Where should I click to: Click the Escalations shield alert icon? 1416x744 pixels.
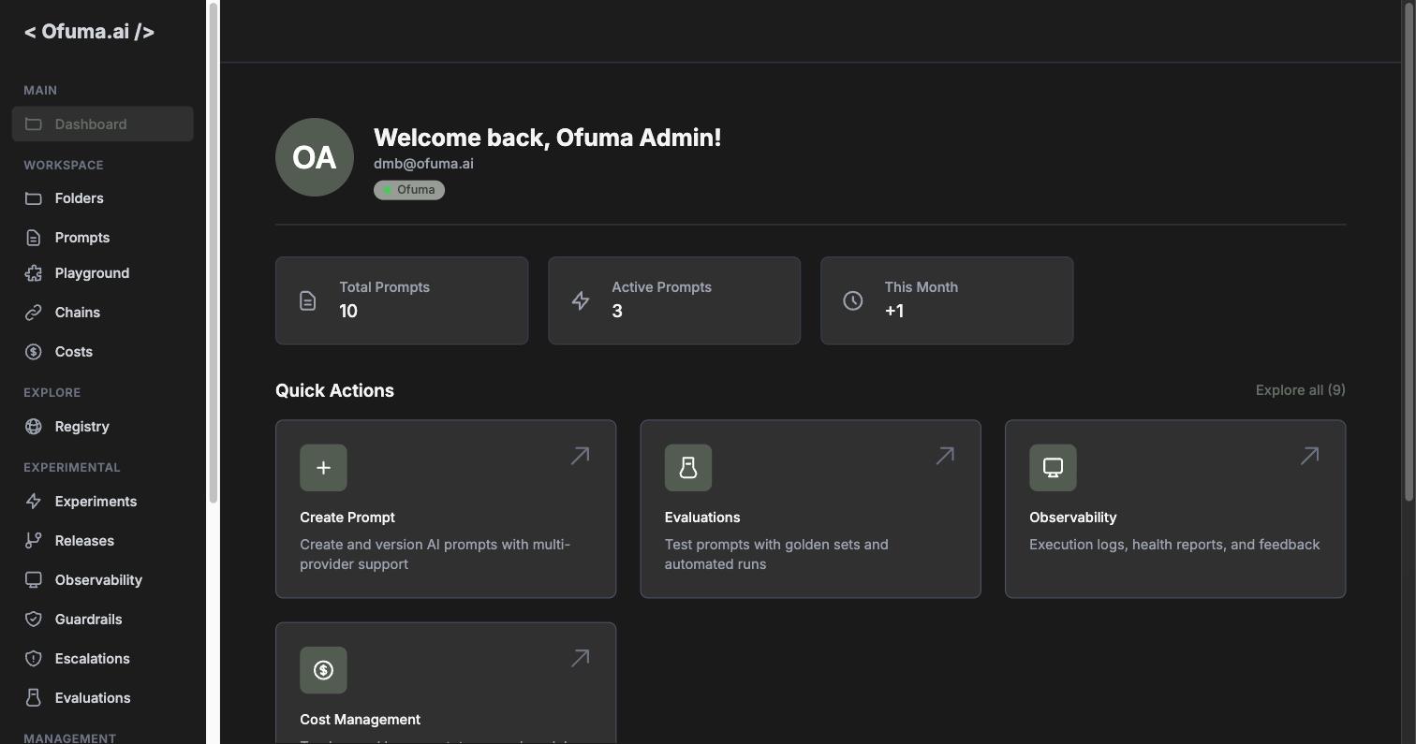34,659
